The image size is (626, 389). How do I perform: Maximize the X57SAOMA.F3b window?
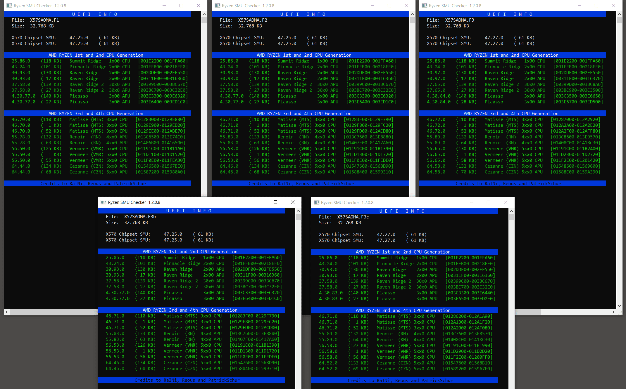275,202
